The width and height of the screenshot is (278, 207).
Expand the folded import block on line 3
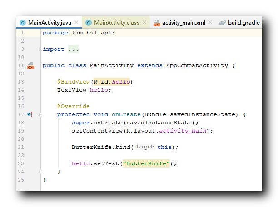[x=40, y=49]
